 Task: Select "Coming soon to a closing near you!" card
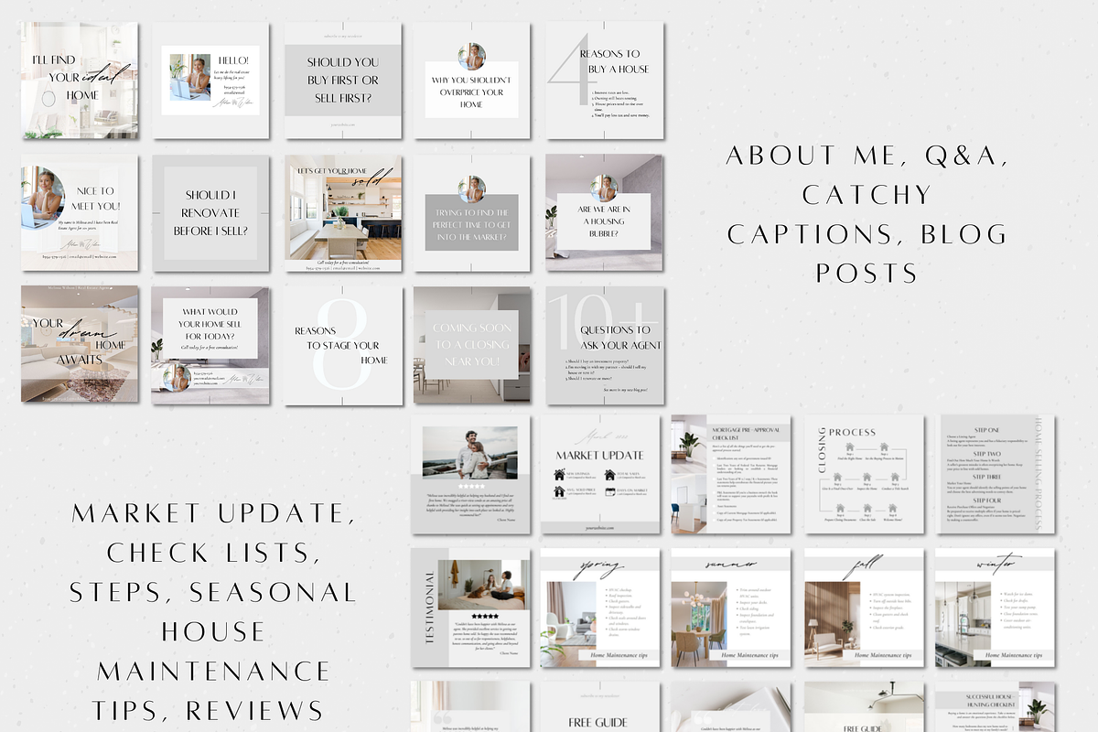tap(472, 344)
